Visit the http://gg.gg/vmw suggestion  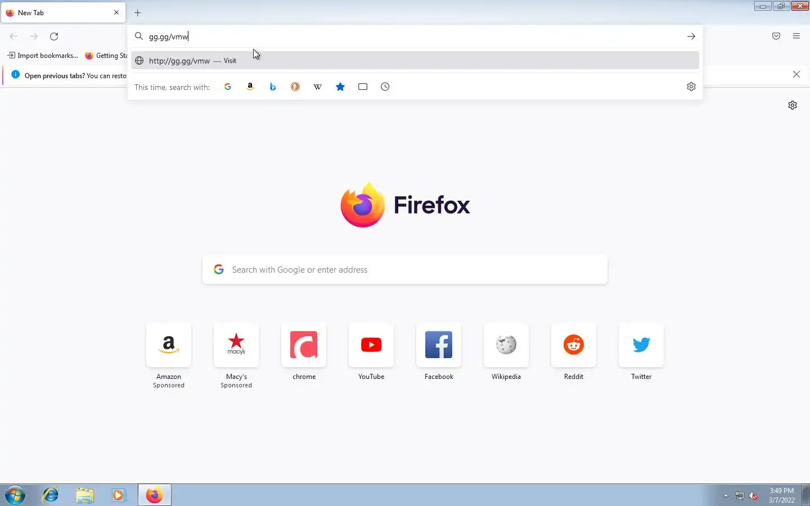point(415,61)
